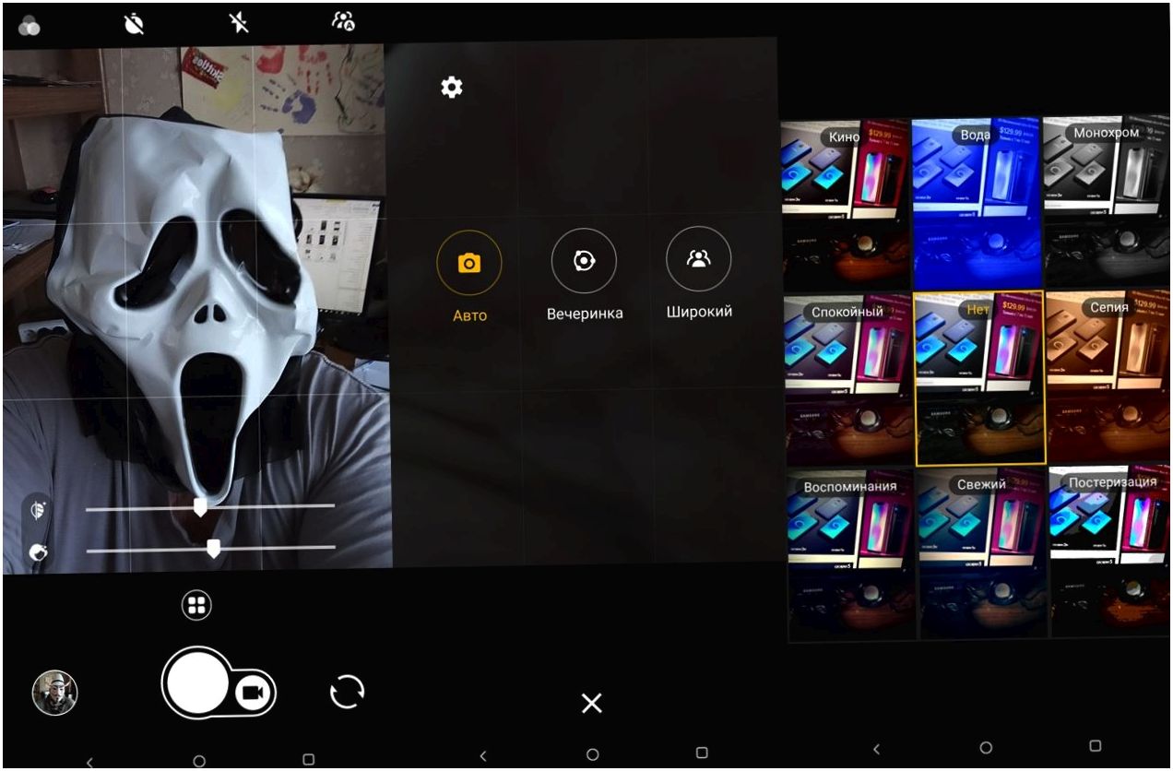Apply the Монохром filter
The image size is (1173, 771).
tap(1108, 201)
